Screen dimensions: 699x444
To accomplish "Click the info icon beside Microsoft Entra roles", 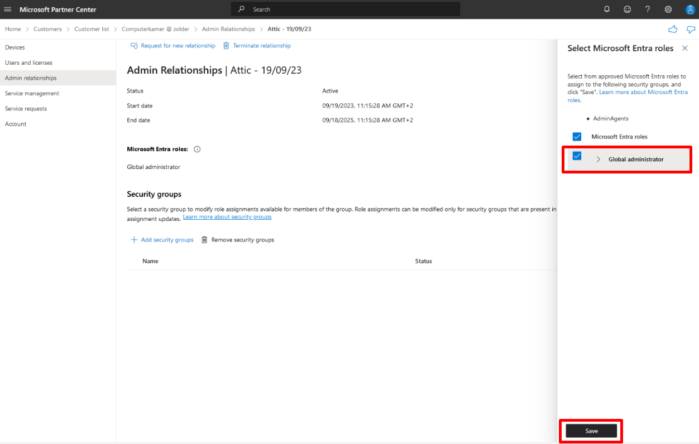I will click(197, 149).
